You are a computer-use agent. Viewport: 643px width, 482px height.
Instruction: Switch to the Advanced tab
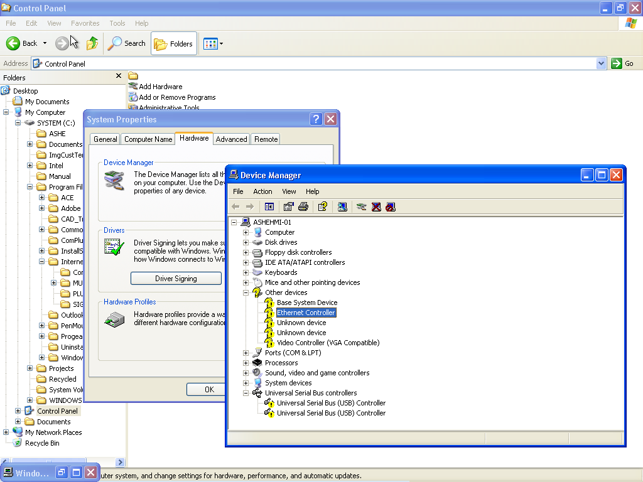pyautogui.click(x=231, y=139)
